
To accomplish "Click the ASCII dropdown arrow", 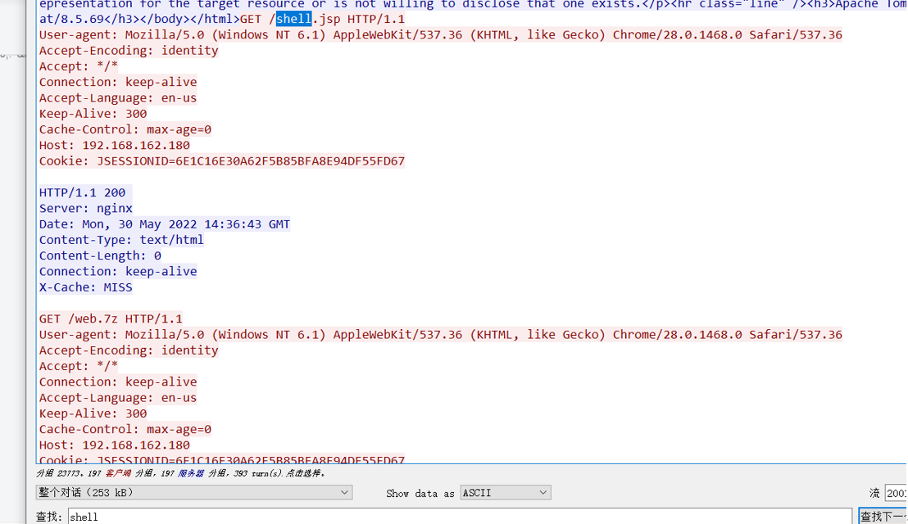I will (x=543, y=493).
